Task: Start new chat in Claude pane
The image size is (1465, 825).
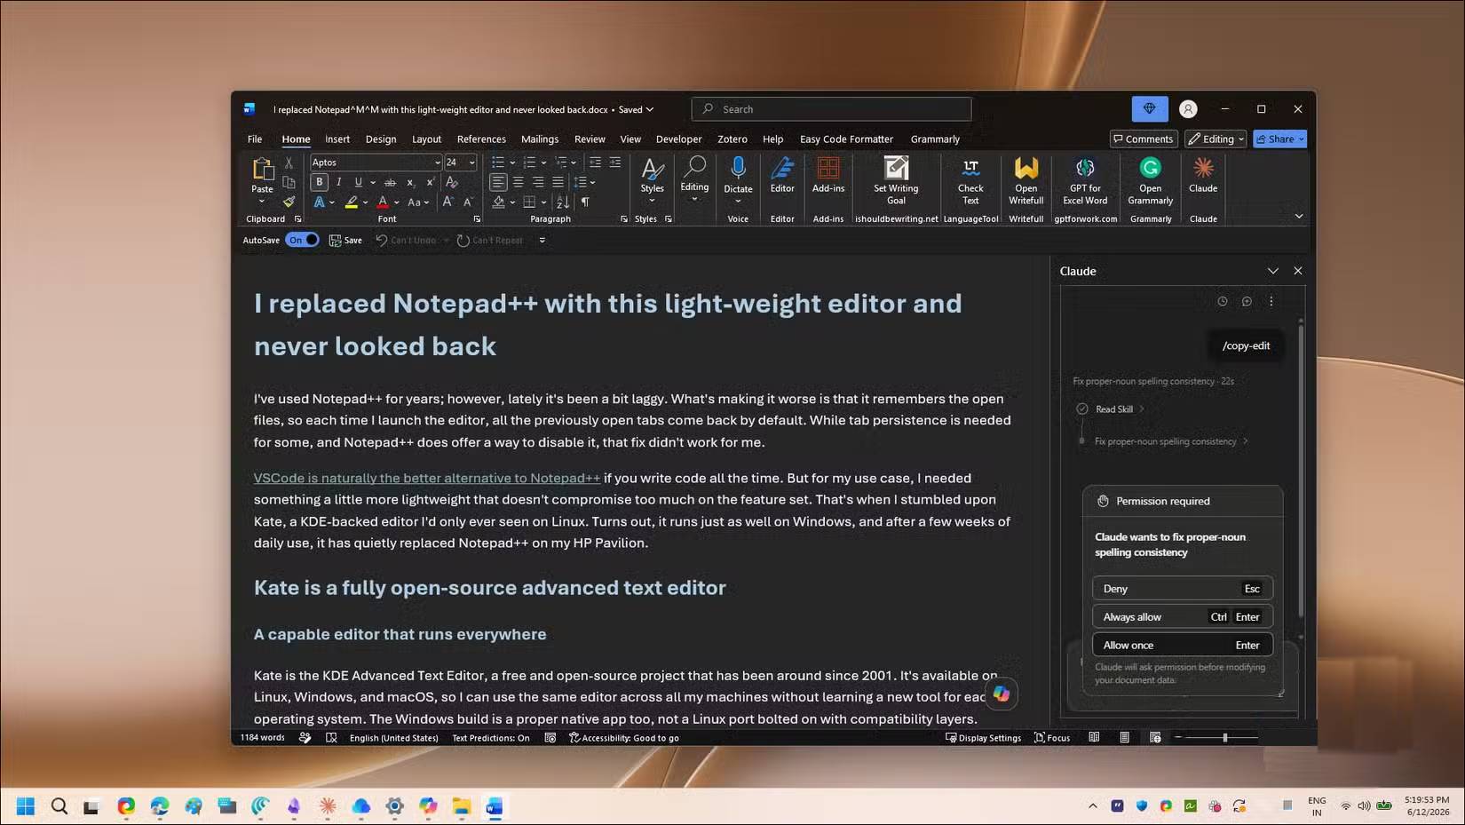Action: click(x=1247, y=302)
